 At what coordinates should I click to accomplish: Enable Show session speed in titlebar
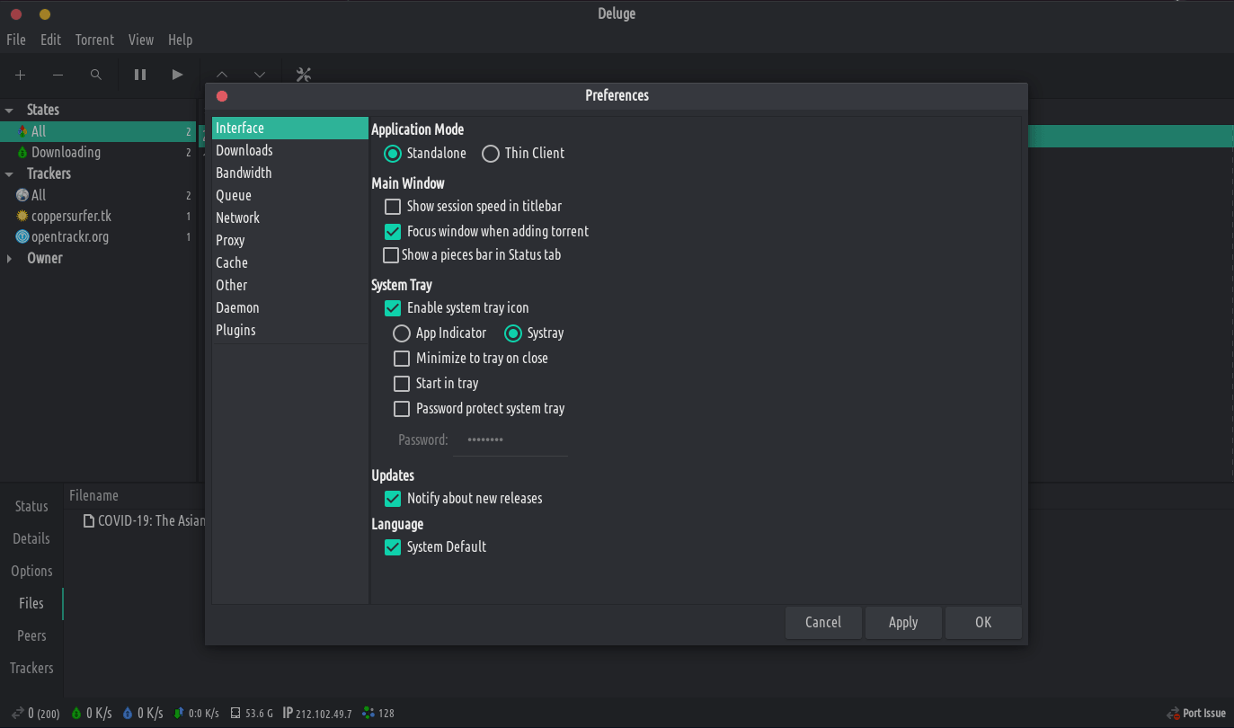(x=393, y=207)
